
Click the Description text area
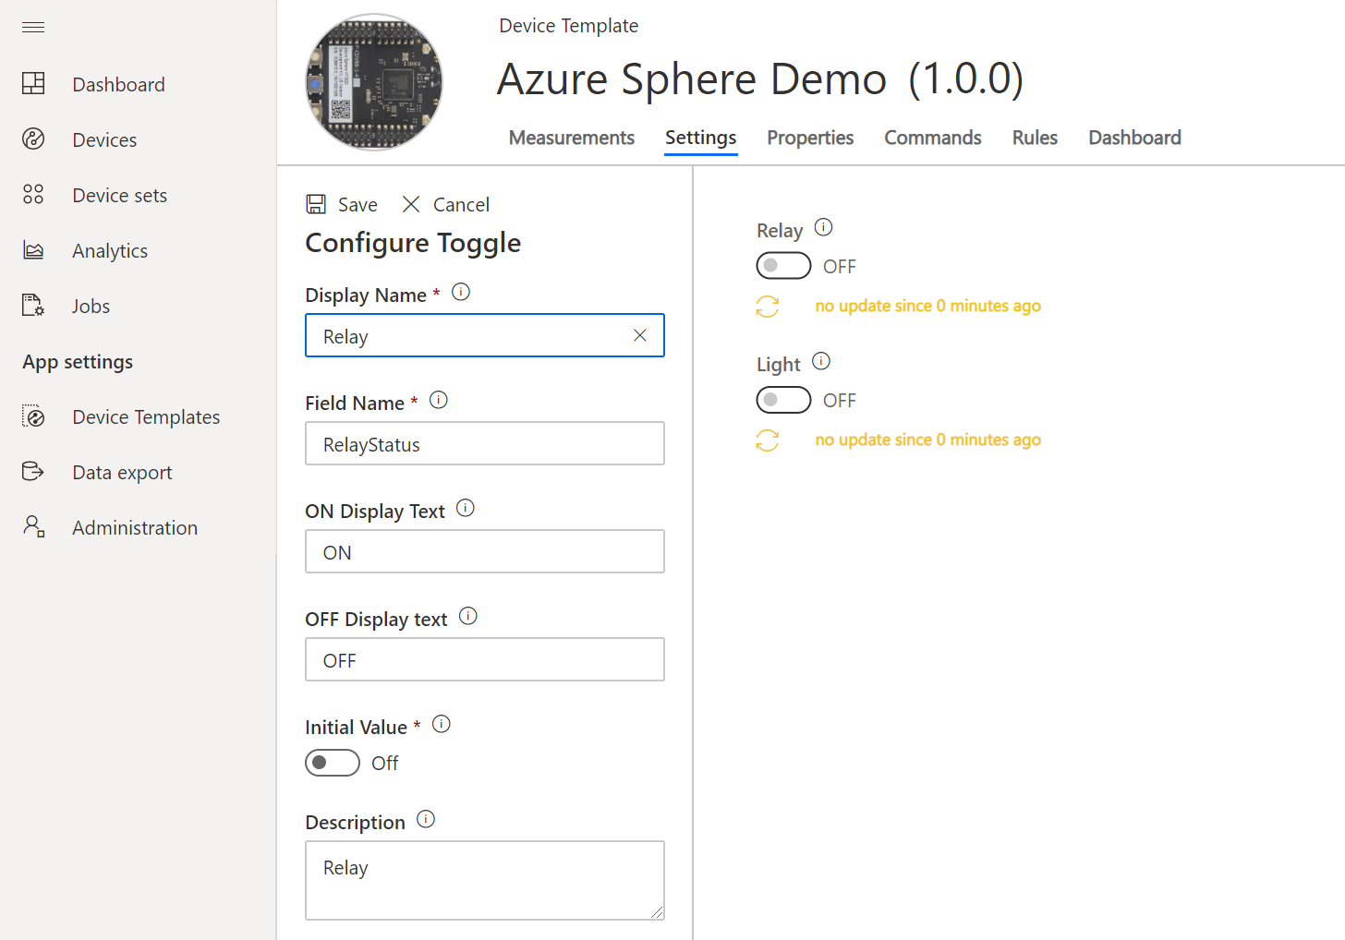pyautogui.click(x=485, y=880)
